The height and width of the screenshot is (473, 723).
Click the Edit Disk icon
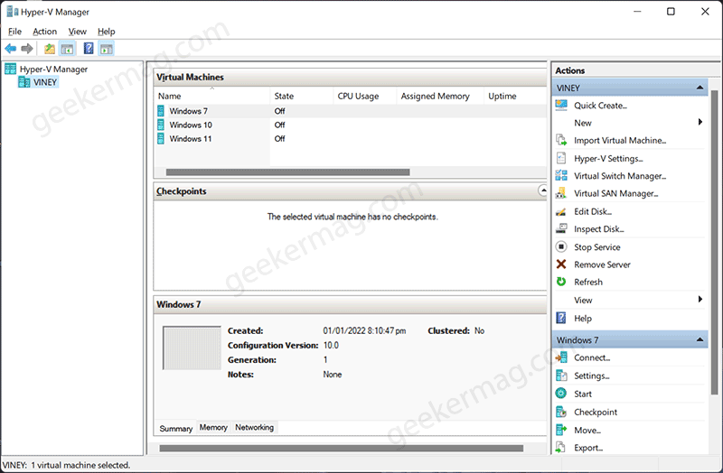click(x=561, y=211)
